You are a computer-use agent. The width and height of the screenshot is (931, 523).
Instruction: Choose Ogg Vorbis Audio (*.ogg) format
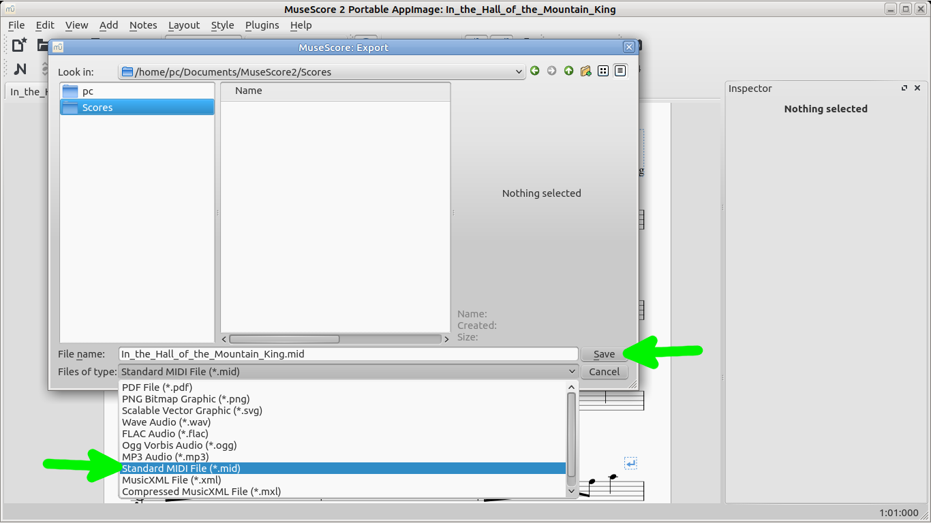tap(342, 445)
